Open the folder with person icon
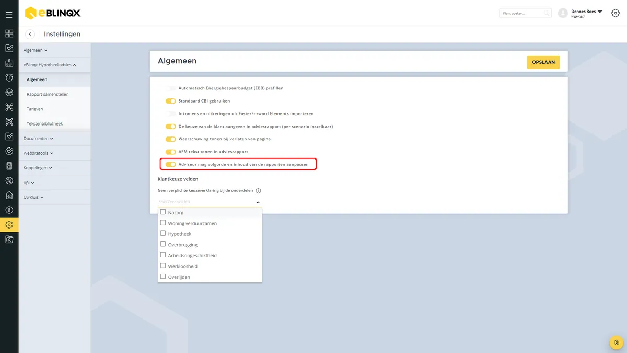This screenshot has width=627, height=353. tap(9, 240)
